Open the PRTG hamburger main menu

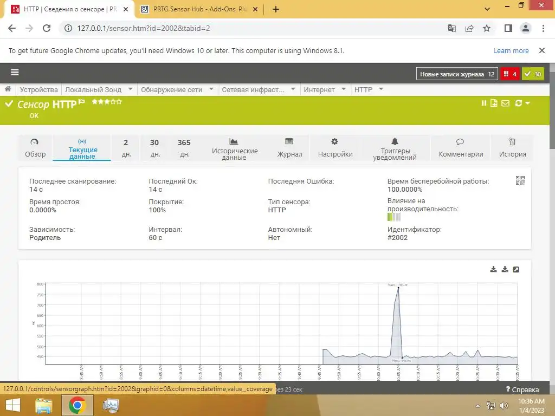pos(15,72)
